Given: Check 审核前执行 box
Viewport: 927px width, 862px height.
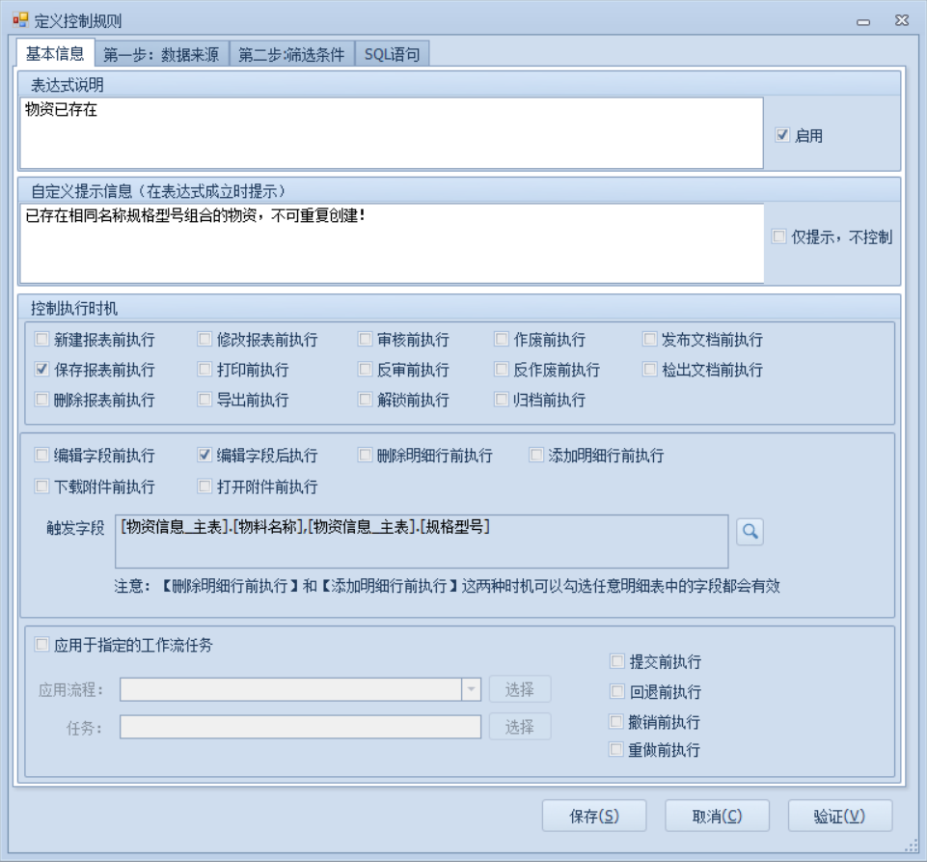Looking at the screenshot, I should pyautogui.click(x=366, y=339).
